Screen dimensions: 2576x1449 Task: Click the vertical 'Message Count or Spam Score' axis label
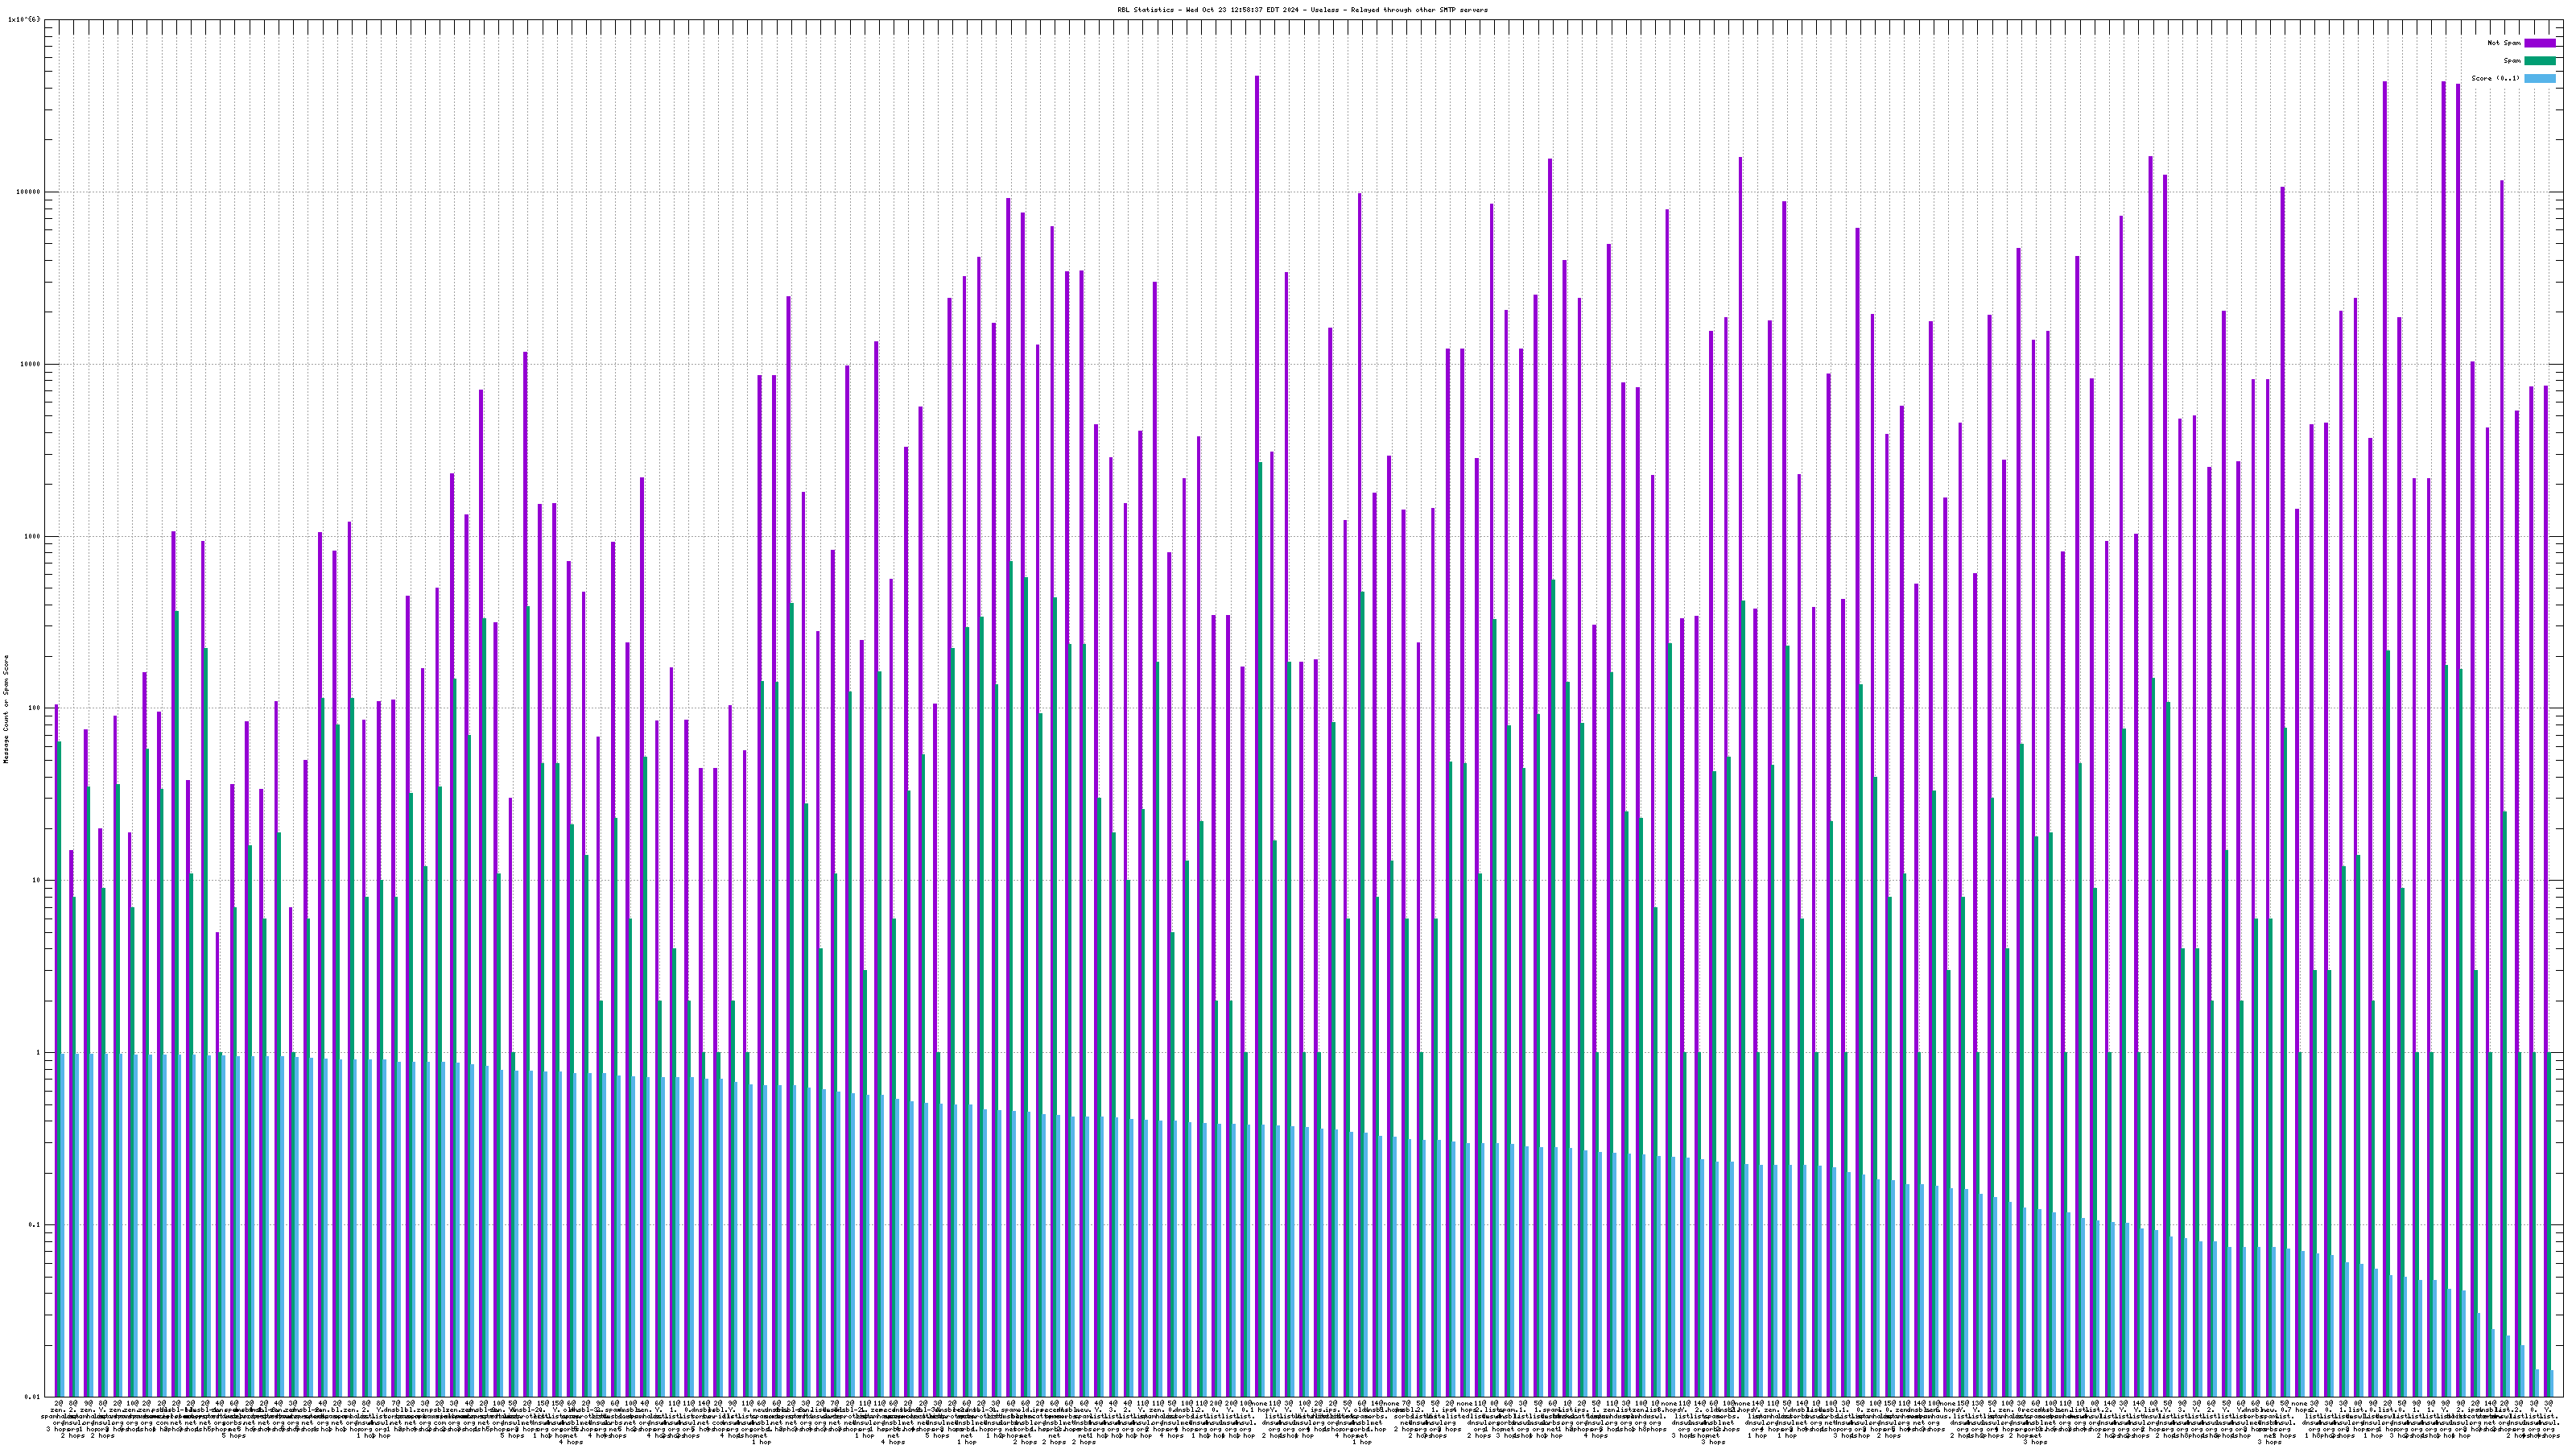[6, 708]
